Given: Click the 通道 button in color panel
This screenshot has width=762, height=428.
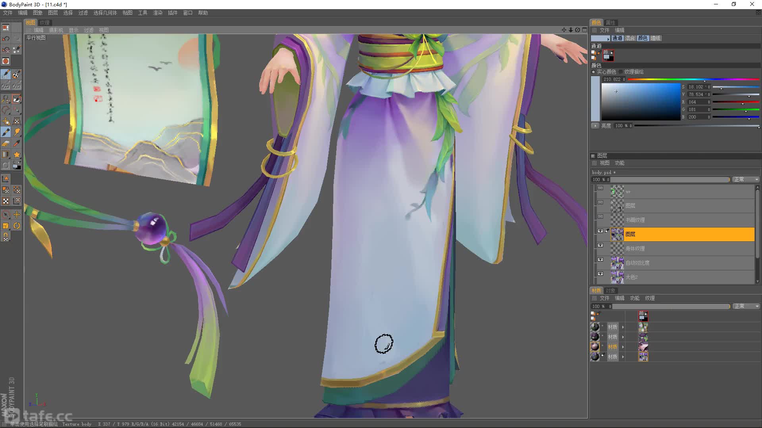Looking at the screenshot, I should 617,38.
